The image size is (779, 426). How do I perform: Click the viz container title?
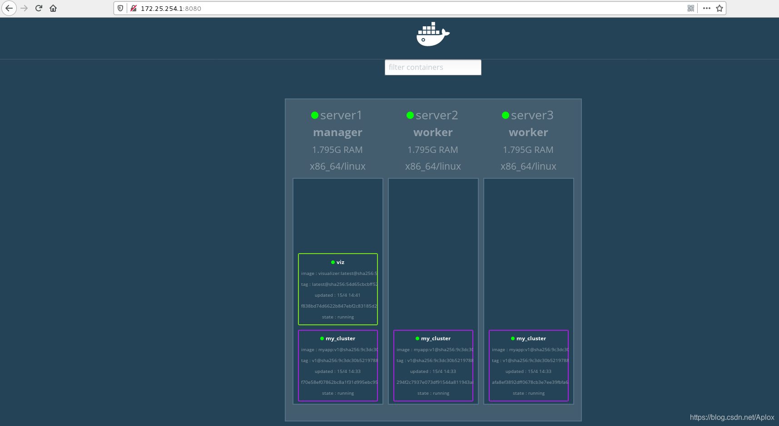pyautogui.click(x=340, y=262)
